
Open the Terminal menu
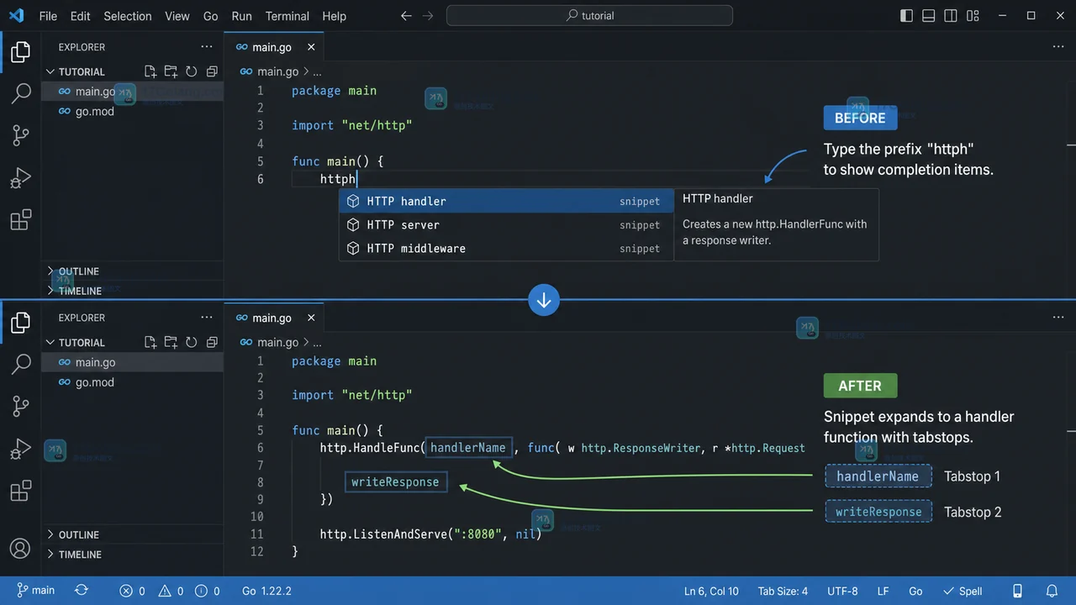coord(287,16)
